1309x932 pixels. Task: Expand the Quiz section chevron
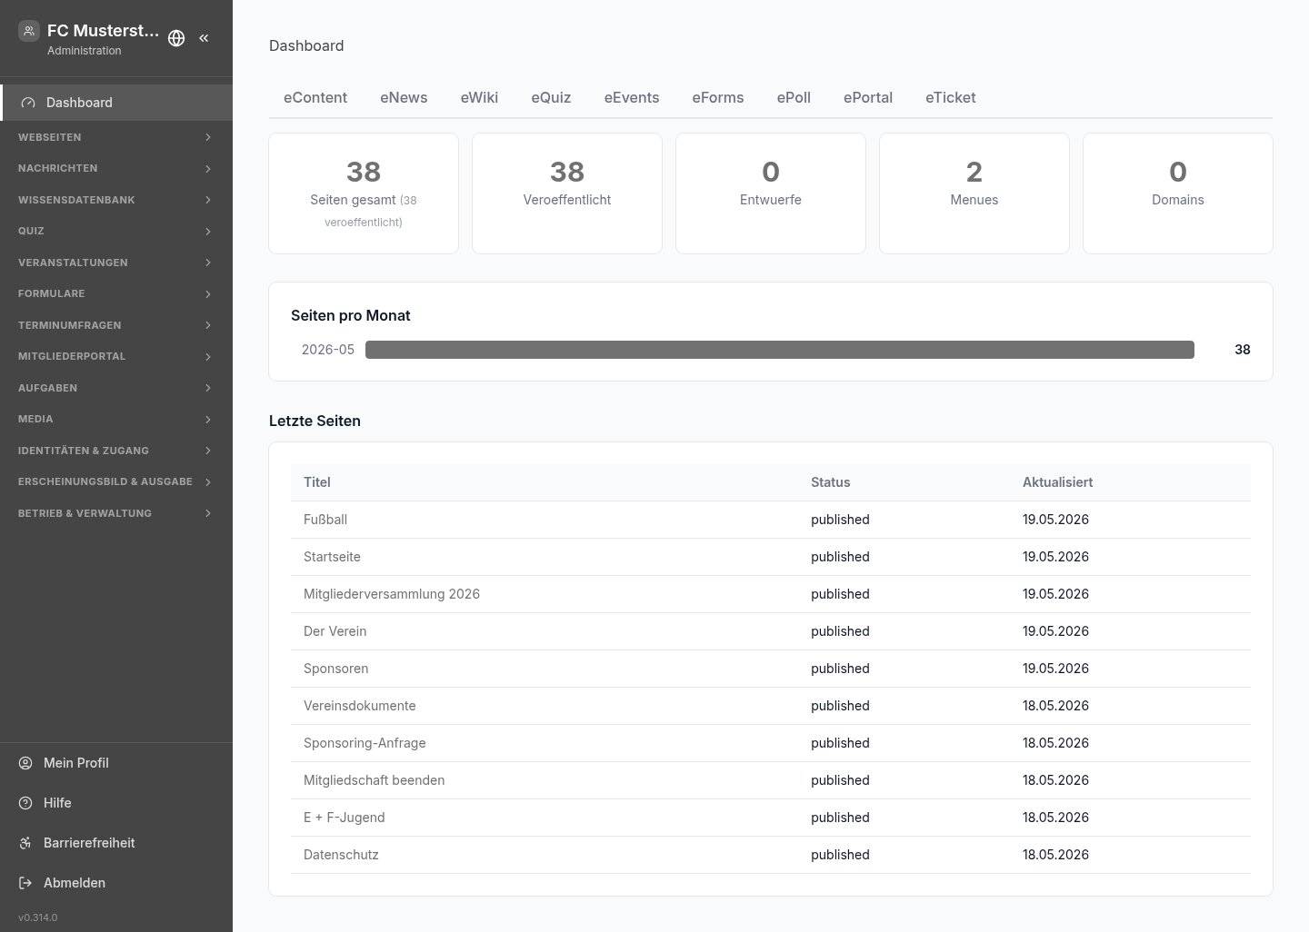tap(208, 232)
